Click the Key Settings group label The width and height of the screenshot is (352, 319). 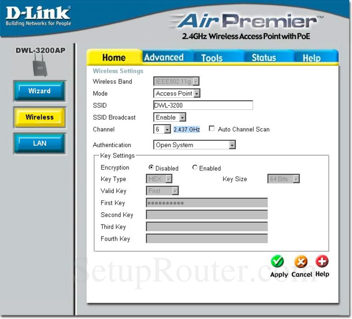pos(117,156)
